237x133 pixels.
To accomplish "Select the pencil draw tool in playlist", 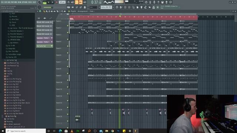I will point(44,11).
